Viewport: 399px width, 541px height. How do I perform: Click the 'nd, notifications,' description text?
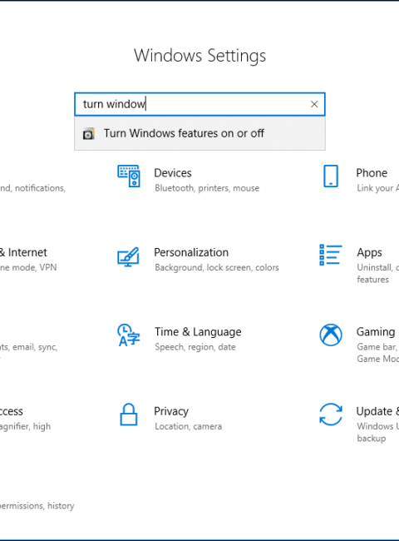click(32, 188)
